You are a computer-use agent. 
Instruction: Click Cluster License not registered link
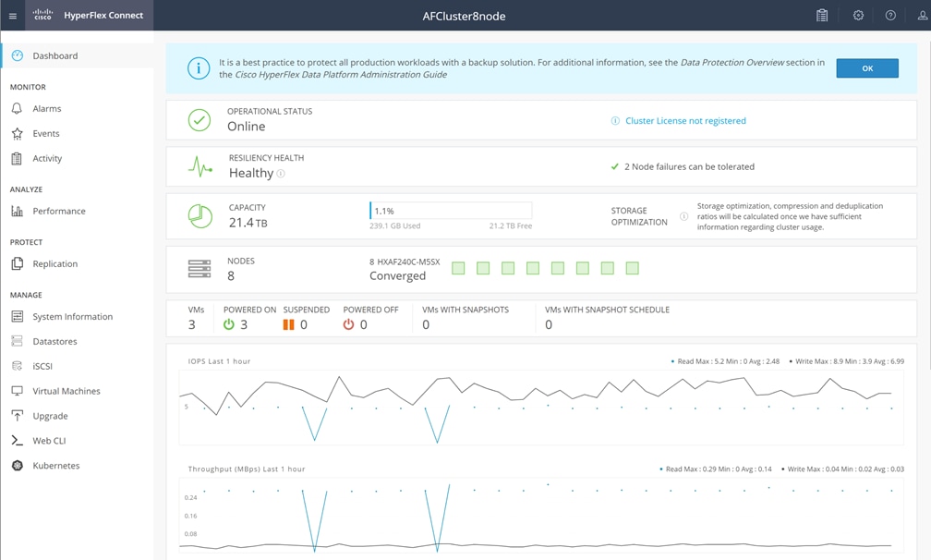coord(685,120)
